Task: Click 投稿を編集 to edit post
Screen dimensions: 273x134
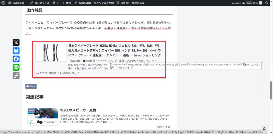Action: (83, 3)
